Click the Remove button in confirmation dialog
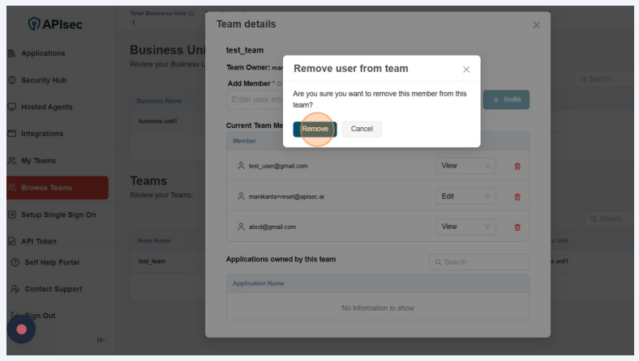Screen dimensions: 639x361 (x=315, y=129)
